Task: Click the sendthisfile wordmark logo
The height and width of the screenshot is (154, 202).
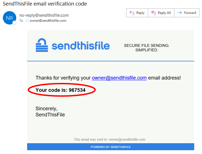Action: pyautogui.click(x=81, y=45)
